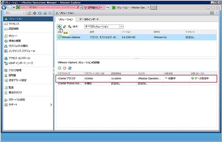The width and height of the screenshot is (222, 142).
Task: Click the blue Refresh icon in solution details
Action: tap(70, 68)
